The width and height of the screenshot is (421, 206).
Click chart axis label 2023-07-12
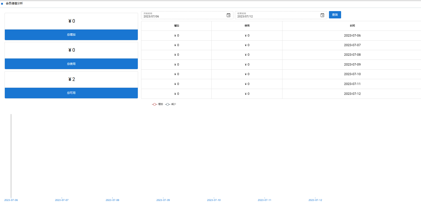point(315,200)
